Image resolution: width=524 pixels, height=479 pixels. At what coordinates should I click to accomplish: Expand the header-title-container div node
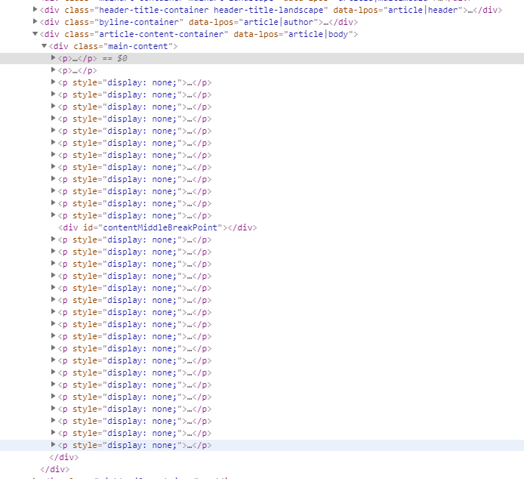coord(35,10)
